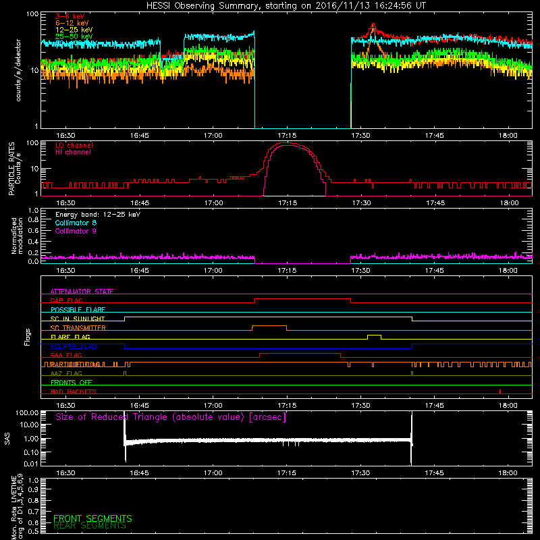Click the ECLIPSE FLAG label
This screenshot has width=540, height=540.
74,346
